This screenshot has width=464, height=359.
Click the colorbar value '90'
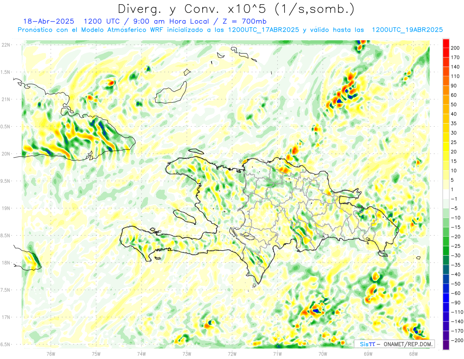pos(454,86)
